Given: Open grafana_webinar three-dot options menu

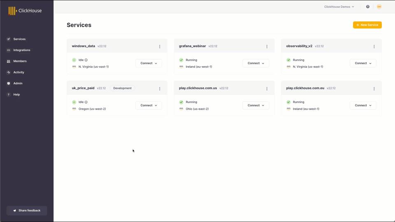Looking at the screenshot, I should [x=267, y=46].
